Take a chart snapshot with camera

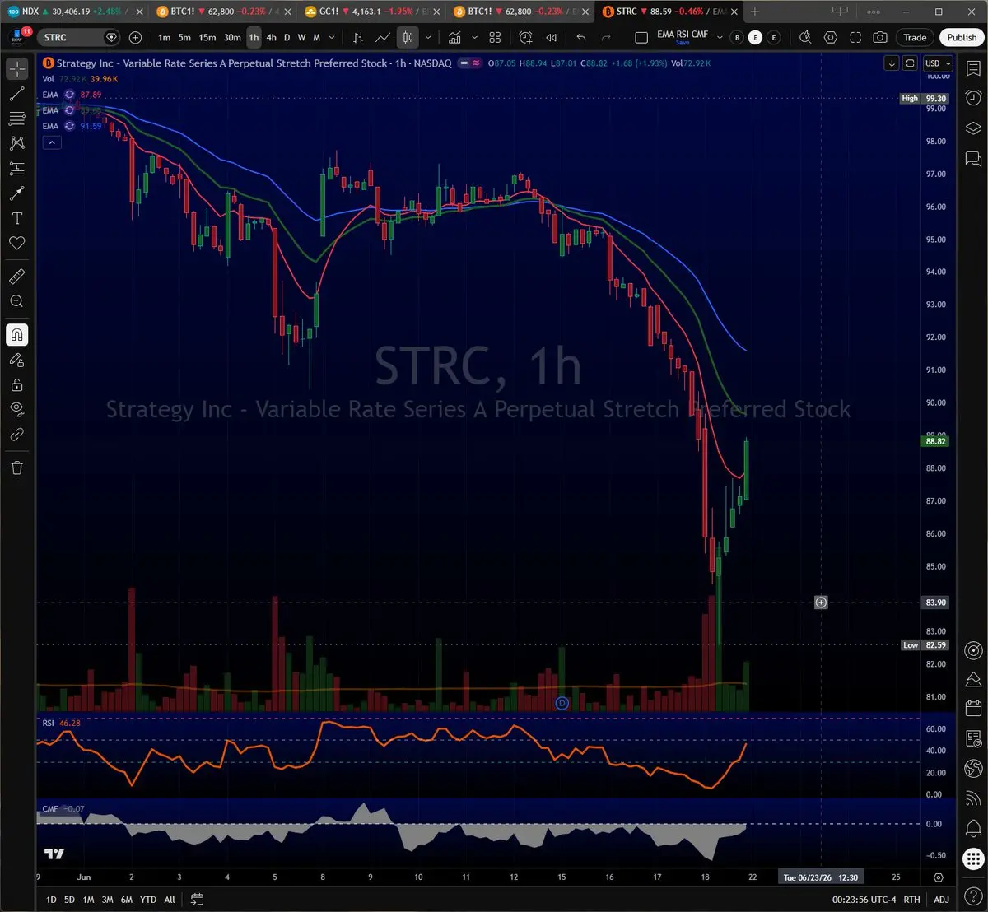(x=880, y=38)
